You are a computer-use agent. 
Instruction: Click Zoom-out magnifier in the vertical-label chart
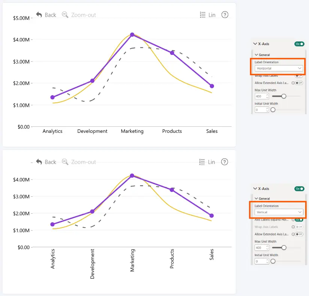coord(65,162)
